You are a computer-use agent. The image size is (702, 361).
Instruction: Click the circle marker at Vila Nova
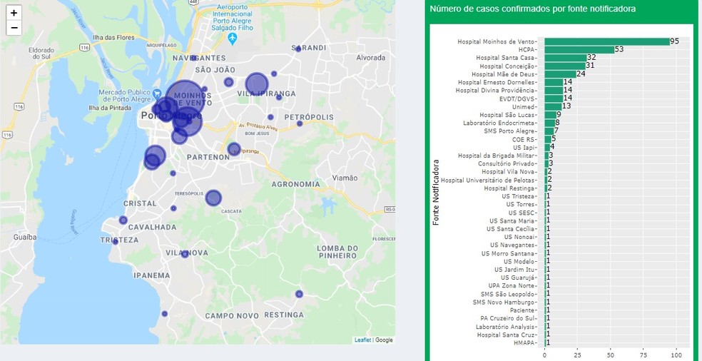pos(185,254)
